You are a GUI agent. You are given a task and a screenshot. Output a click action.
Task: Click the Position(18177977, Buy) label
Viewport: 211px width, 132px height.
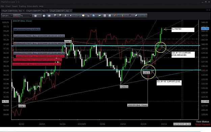click(39, 44)
